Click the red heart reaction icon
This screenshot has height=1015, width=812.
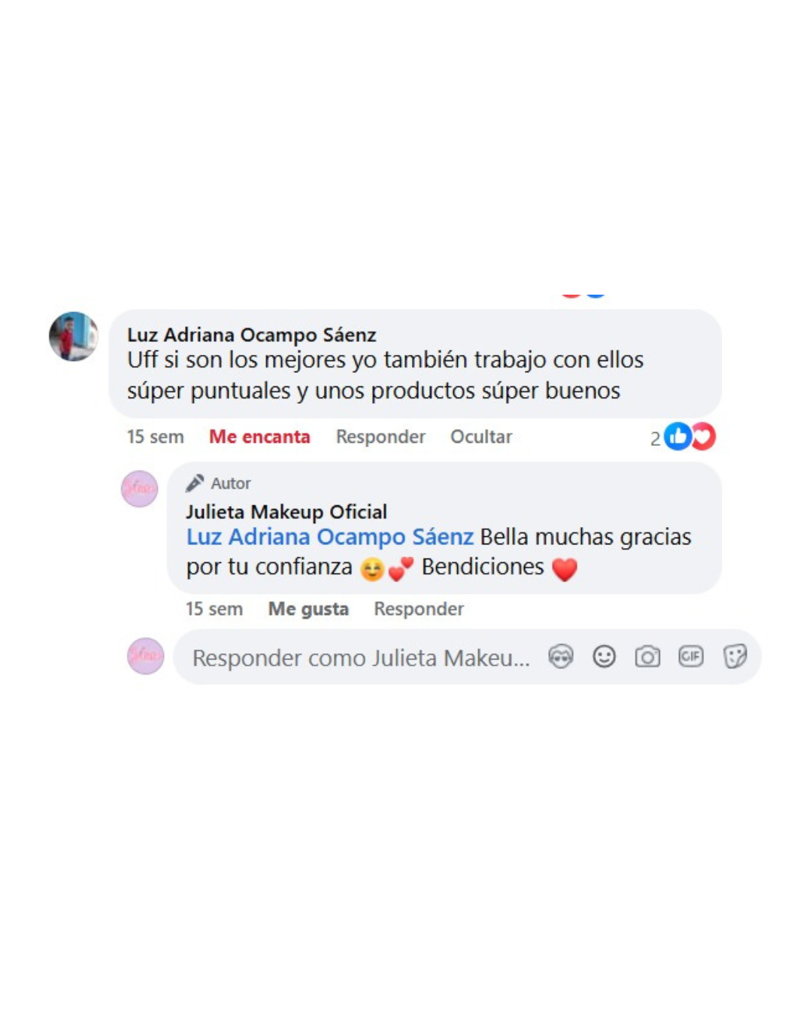[x=704, y=436]
